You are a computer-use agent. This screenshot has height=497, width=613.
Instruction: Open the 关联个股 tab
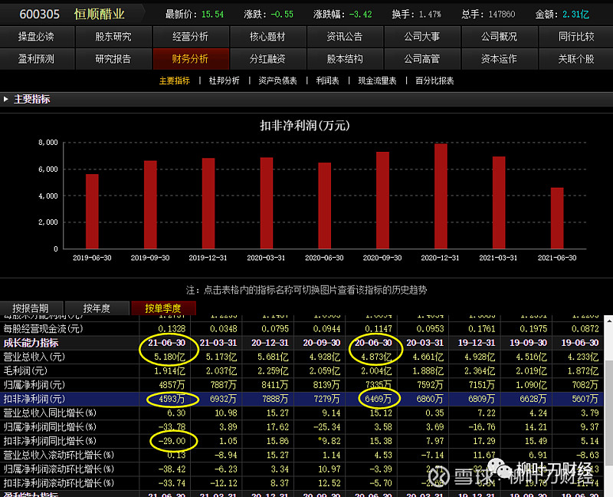click(576, 59)
